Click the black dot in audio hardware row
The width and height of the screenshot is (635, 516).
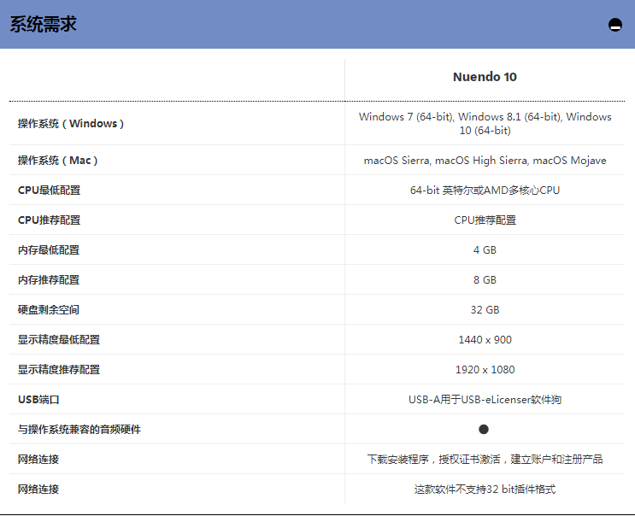click(484, 430)
